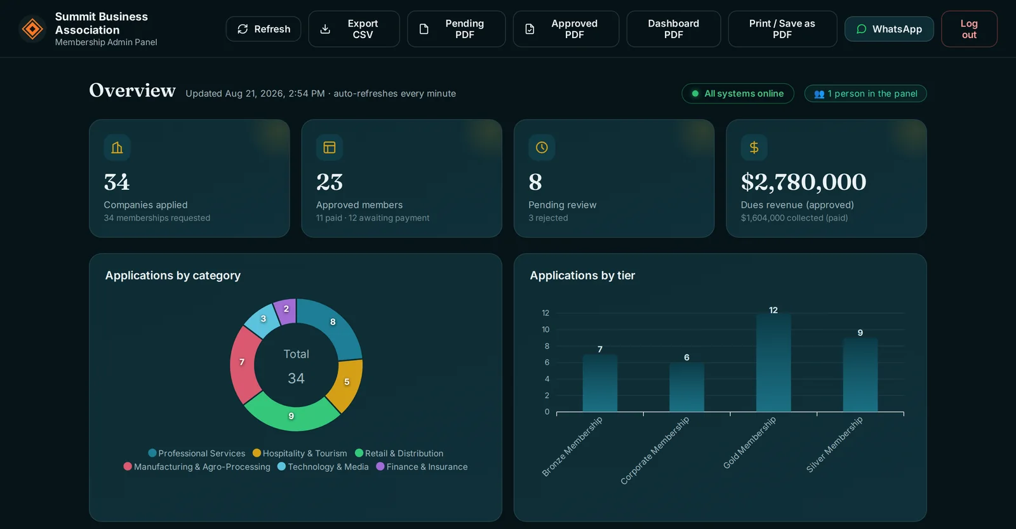Screen dimensions: 1016x529
Task: Click the 8 pending review number
Action: click(x=535, y=182)
